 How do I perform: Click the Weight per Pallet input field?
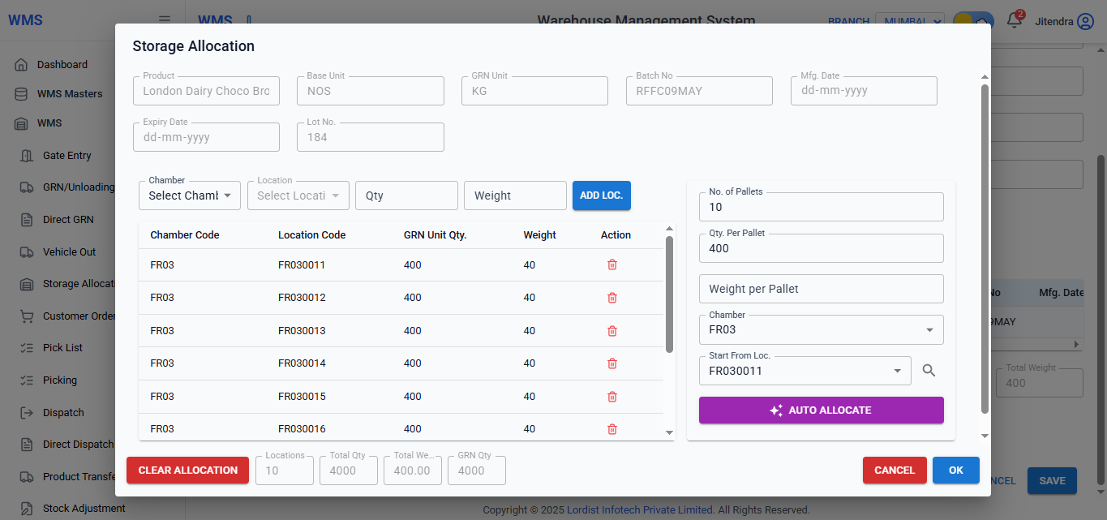[x=821, y=289]
